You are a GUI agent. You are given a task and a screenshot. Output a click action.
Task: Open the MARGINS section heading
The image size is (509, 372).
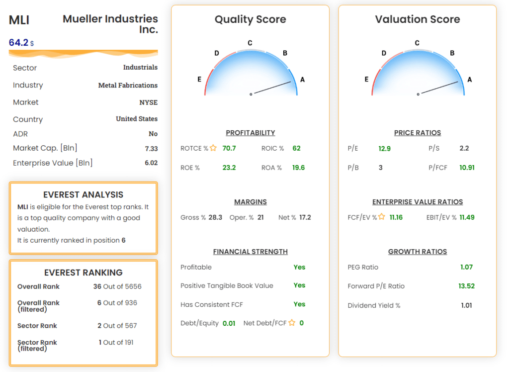[x=251, y=202]
